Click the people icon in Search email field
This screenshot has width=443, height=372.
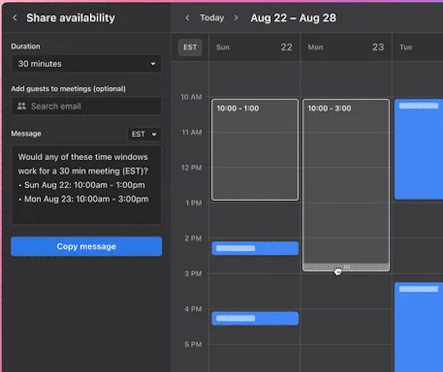tap(21, 106)
